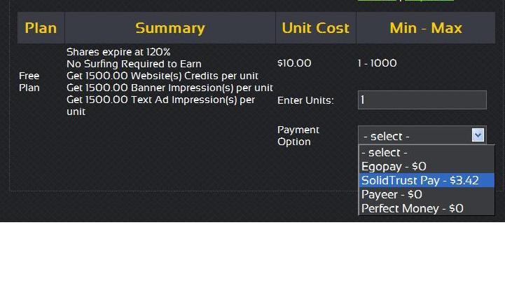Click the 'Min - Max' column header
Viewport: 505px width, 286px height.
click(x=426, y=28)
